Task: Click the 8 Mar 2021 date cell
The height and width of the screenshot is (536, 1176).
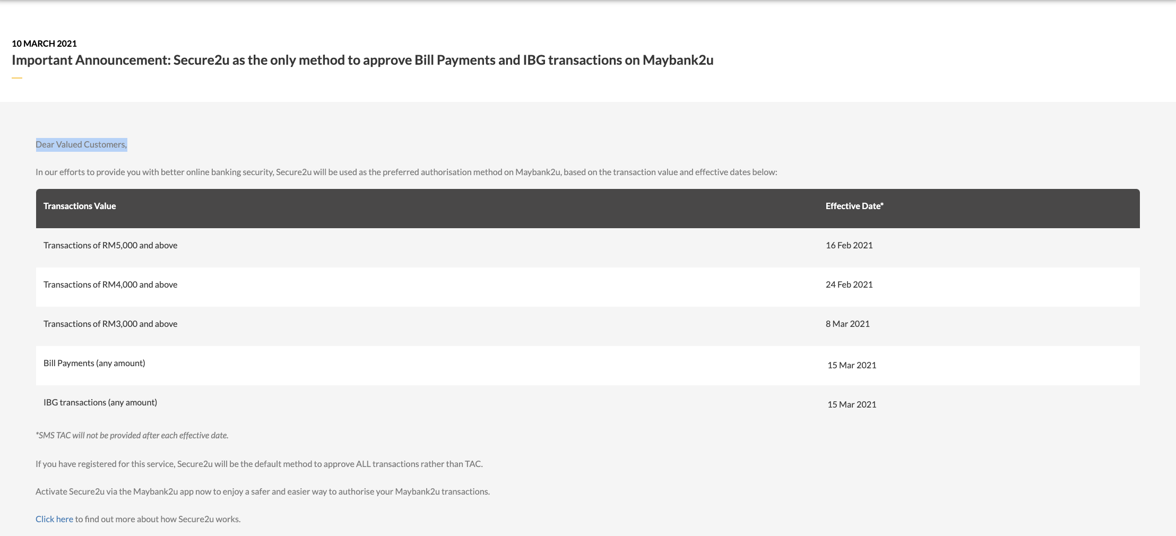Action: (x=848, y=324)
